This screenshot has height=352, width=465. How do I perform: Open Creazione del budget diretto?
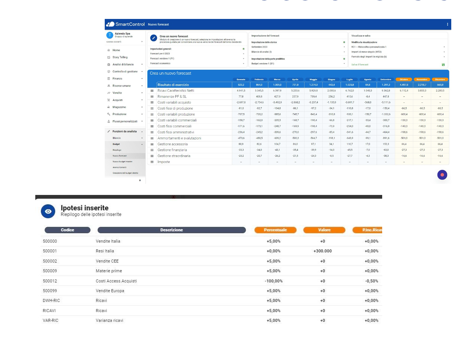pos(125,173)
